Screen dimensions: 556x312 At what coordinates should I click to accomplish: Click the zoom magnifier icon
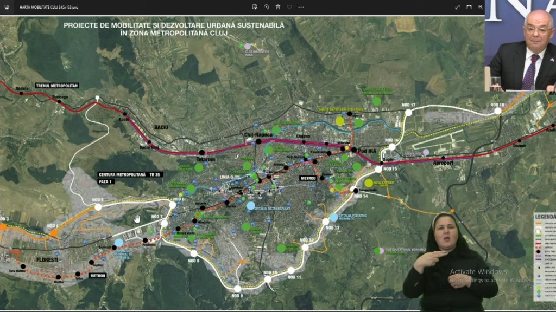(x=481, y=7)
